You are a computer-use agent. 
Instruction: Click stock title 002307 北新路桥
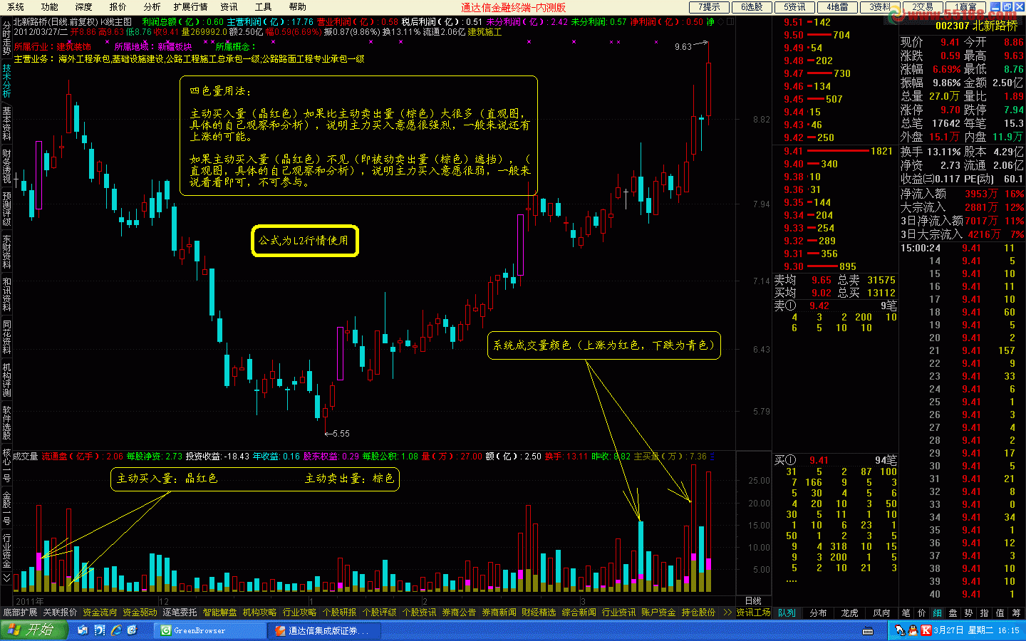click(x=976, y=26)
